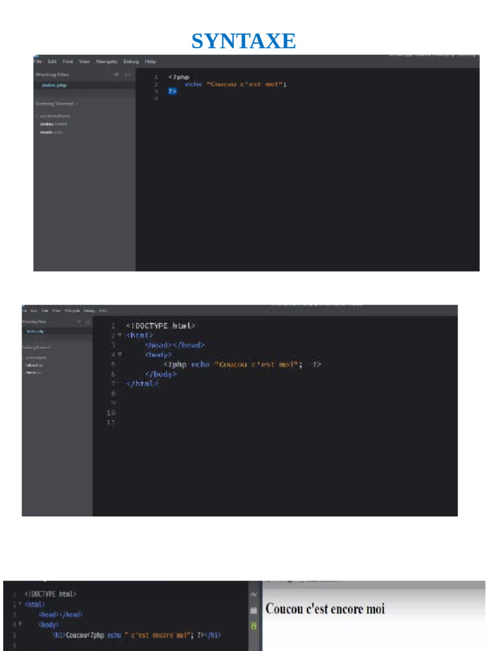Click the '<h1>Coucou<?php echo' line in bottom editor

click(x=137, y=635)
